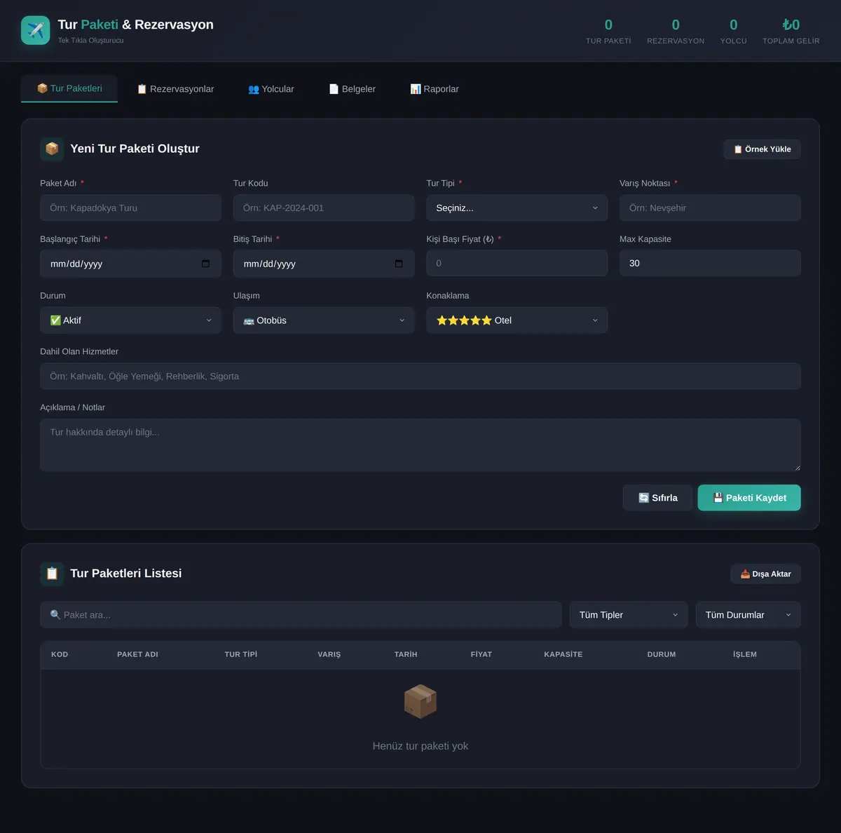Expand the Konaklama dropdown showing Otel
Screen dimensions: 841x833
[x=517, y=320]
